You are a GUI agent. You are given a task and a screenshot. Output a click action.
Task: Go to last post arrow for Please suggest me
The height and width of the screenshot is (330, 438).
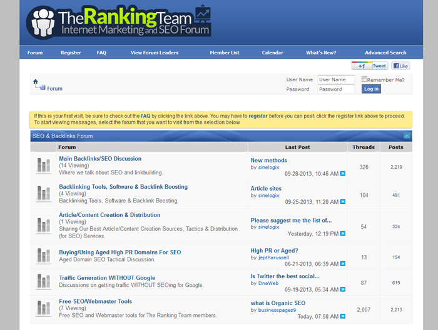(x=343, y=234)
